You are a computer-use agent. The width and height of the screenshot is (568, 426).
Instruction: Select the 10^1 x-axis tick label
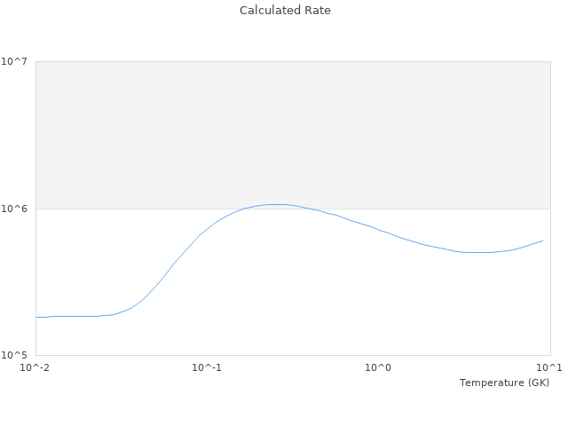550,368
